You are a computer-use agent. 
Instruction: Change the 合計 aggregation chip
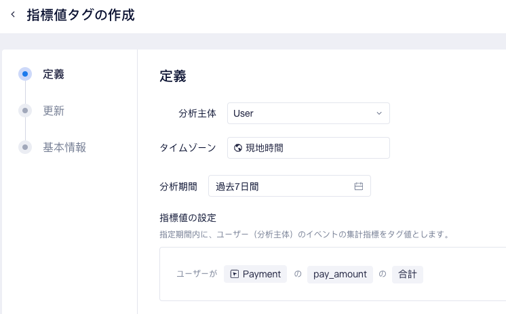[408, 274]
